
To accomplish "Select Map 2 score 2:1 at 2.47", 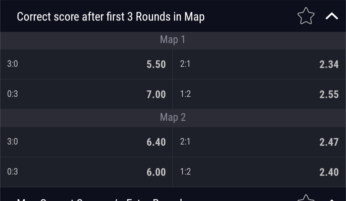I will pyautogui.click(x=259, y=142).
